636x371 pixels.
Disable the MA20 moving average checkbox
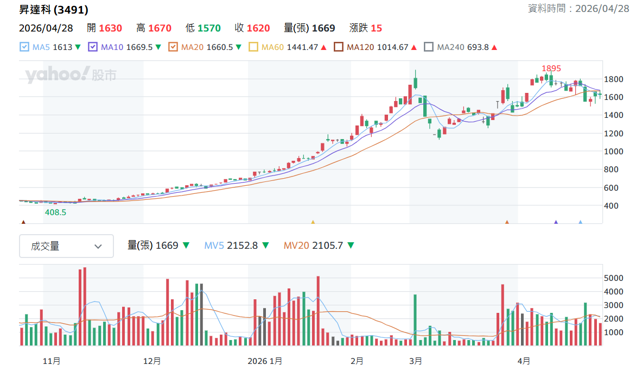173,47
